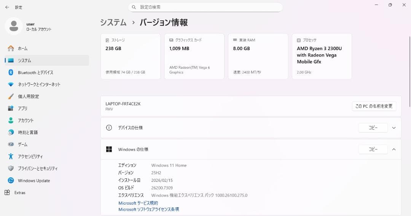
Task: Copy Windows の仕様 with コピー button
Action: 373,149
